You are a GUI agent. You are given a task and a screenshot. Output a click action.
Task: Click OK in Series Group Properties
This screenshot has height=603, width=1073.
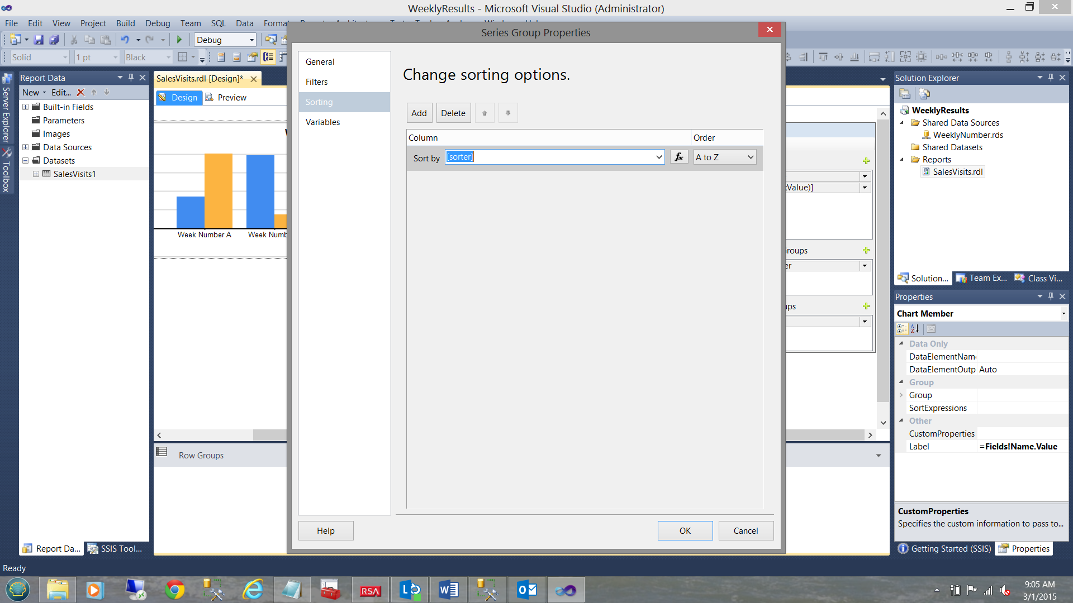[685, 530]
